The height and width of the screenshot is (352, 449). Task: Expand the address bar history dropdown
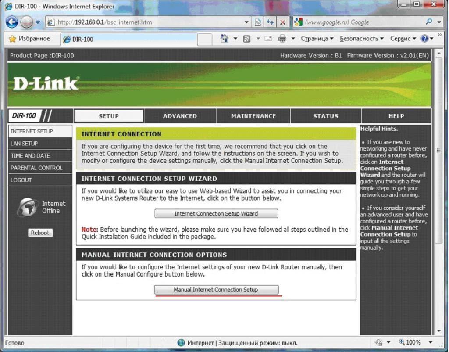[x=246, y=22]
